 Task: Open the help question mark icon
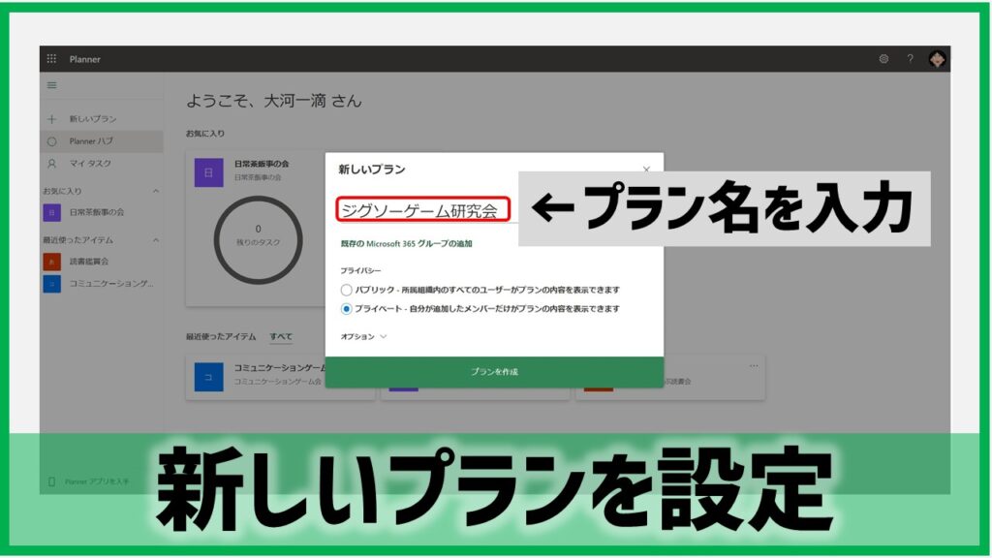coord(911,59)
